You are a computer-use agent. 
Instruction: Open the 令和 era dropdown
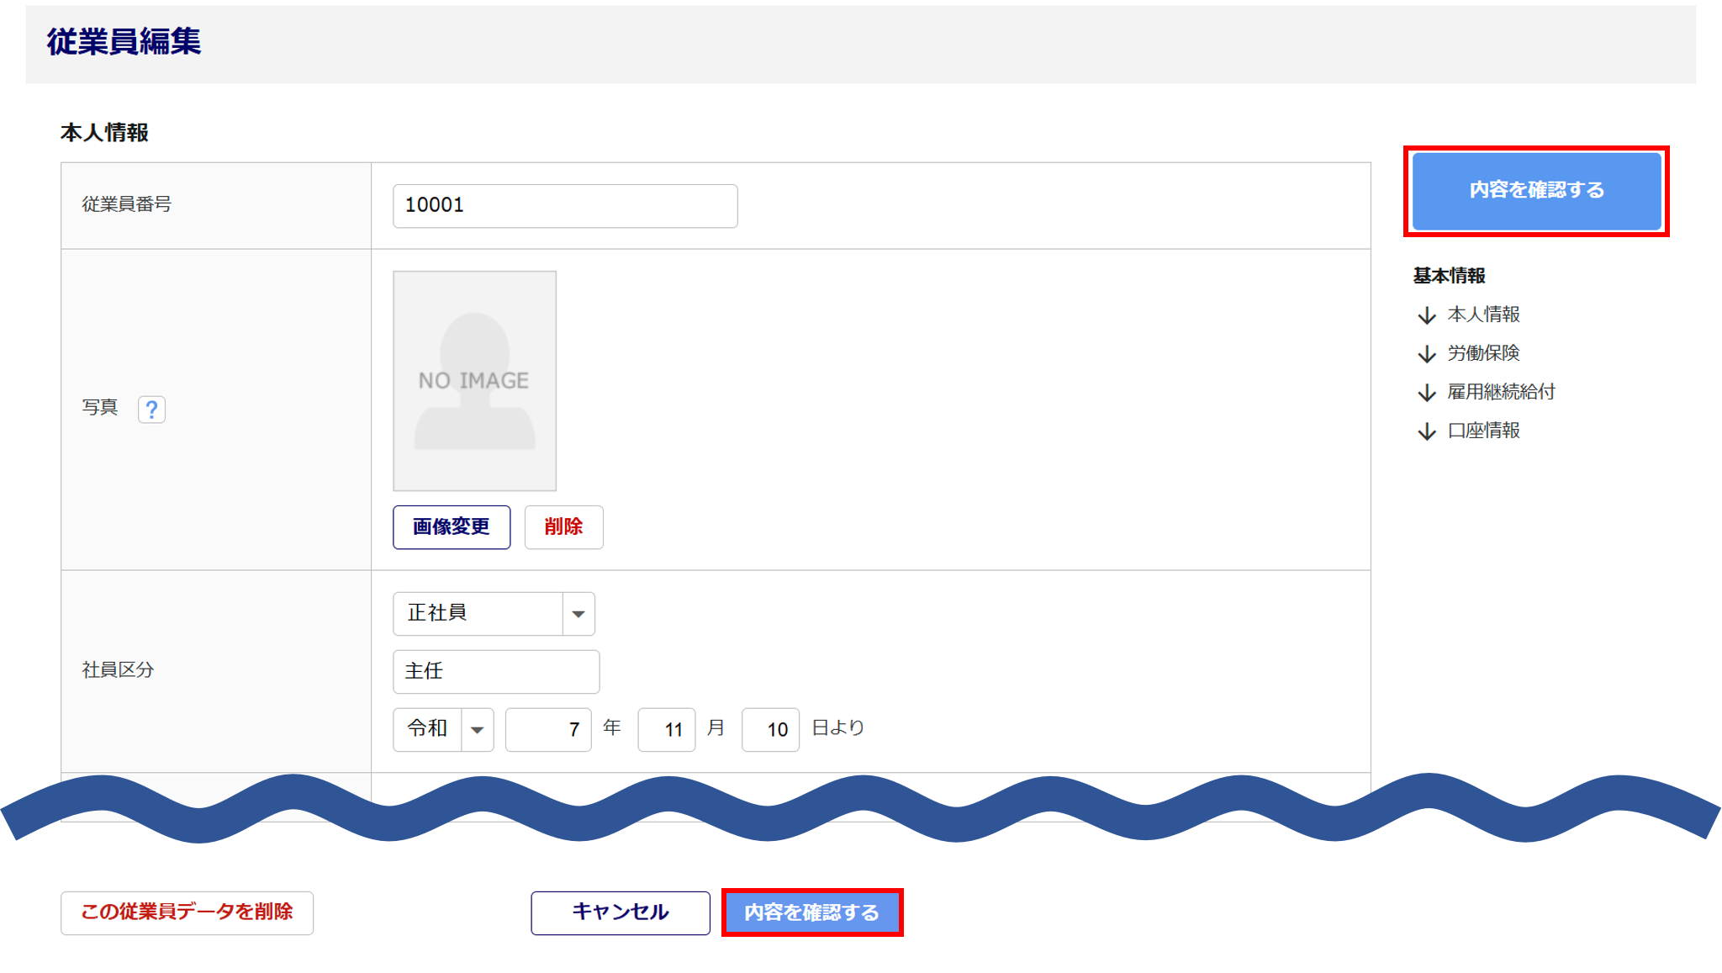tap(442, 729)
